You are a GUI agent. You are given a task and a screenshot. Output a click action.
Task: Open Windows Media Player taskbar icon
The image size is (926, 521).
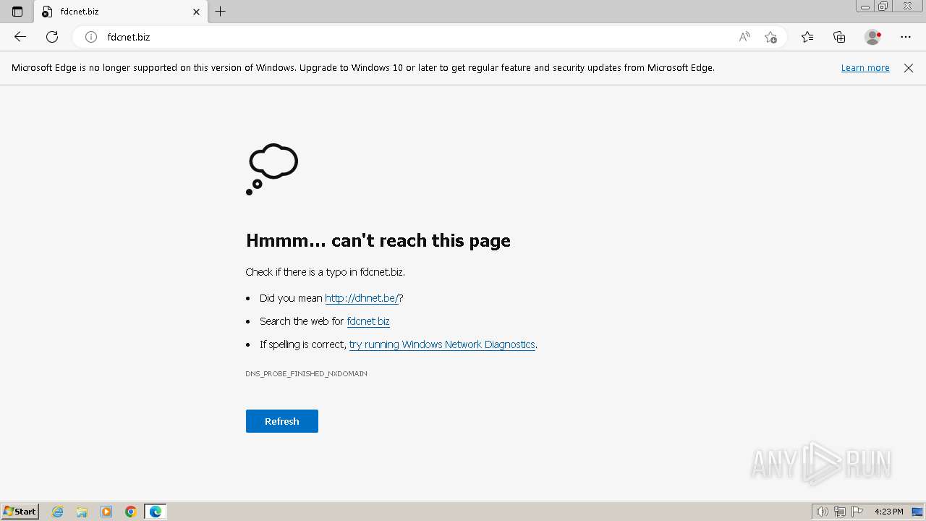coord(106,512)
